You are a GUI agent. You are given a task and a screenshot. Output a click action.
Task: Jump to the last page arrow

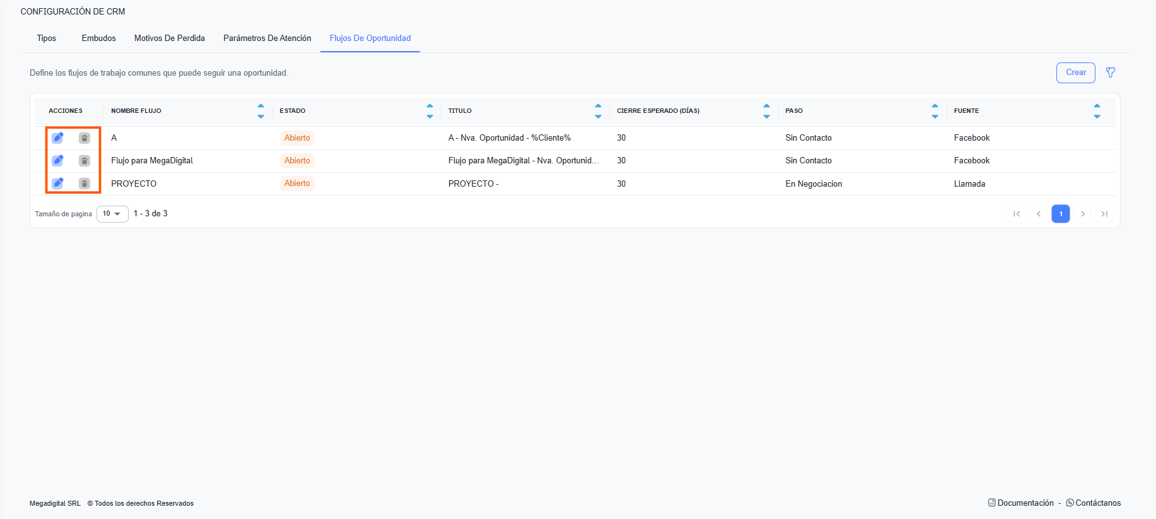point(1104,214)
